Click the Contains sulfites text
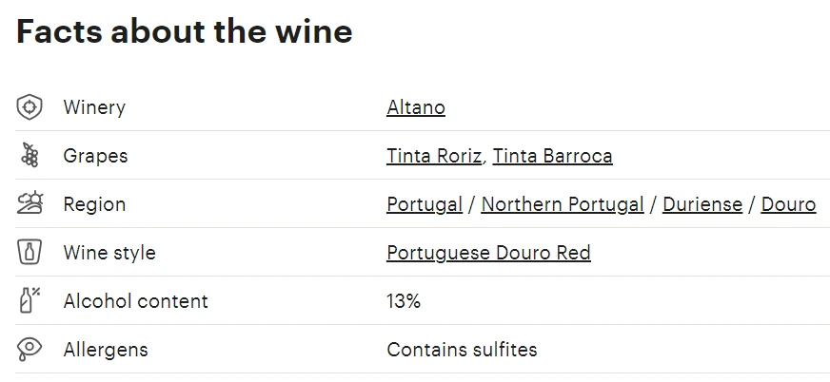Screen dimensions: 830x382 462,350
